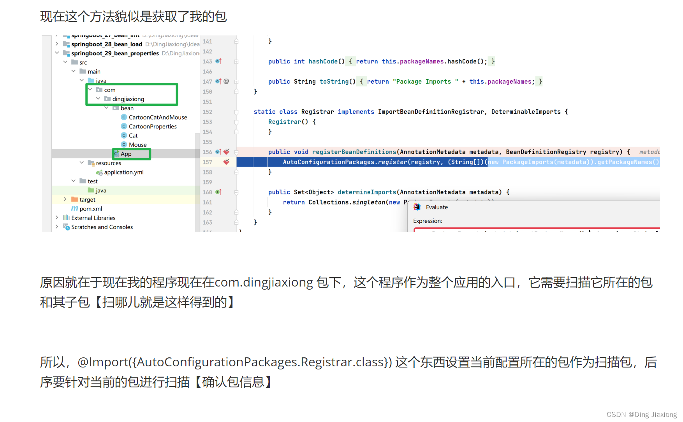Click line number 152 in gutter
Viewport: 683px width, 422px height.
[207, 112]
